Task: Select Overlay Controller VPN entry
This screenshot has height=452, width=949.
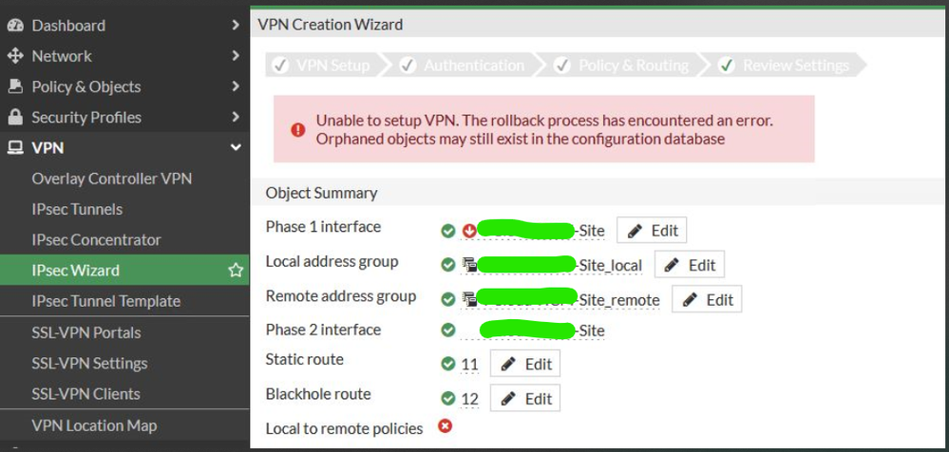Action: (x=111, y=179)
